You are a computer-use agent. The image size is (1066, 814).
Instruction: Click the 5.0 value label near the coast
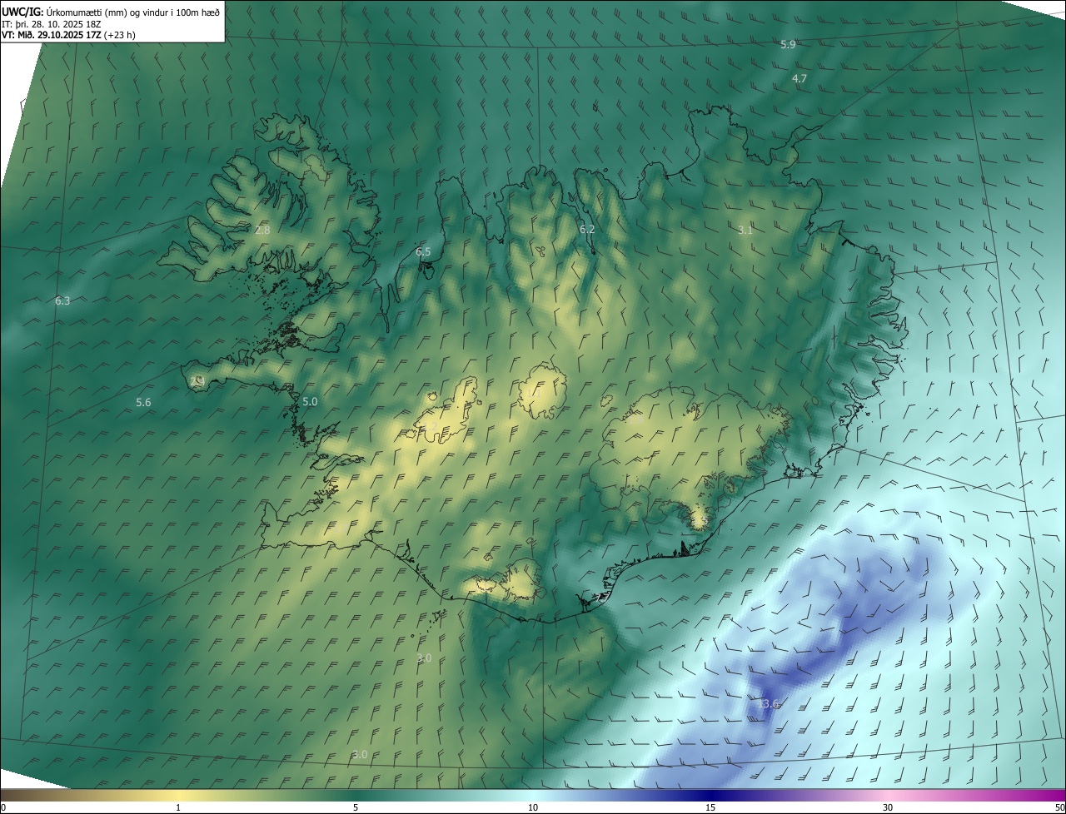(310, 401)
